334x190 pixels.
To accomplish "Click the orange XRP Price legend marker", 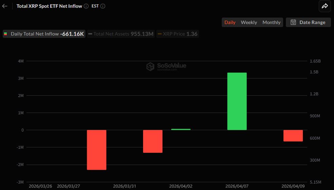I will point(159,34).
